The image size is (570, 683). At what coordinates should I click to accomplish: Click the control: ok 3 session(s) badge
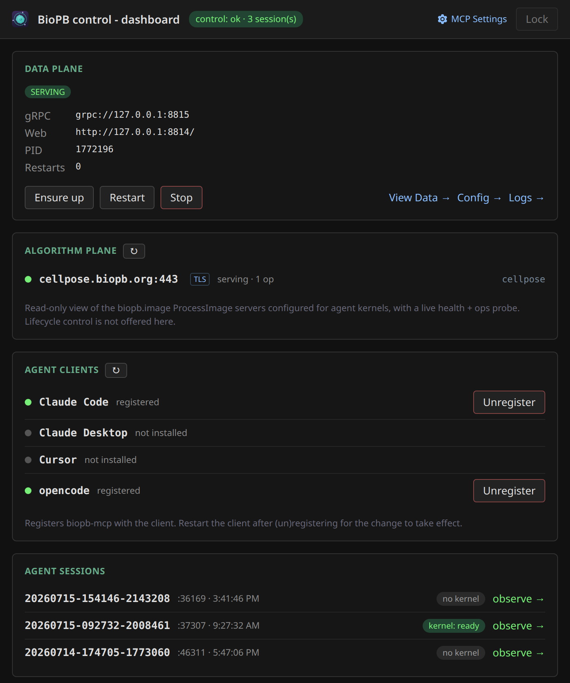246,19
